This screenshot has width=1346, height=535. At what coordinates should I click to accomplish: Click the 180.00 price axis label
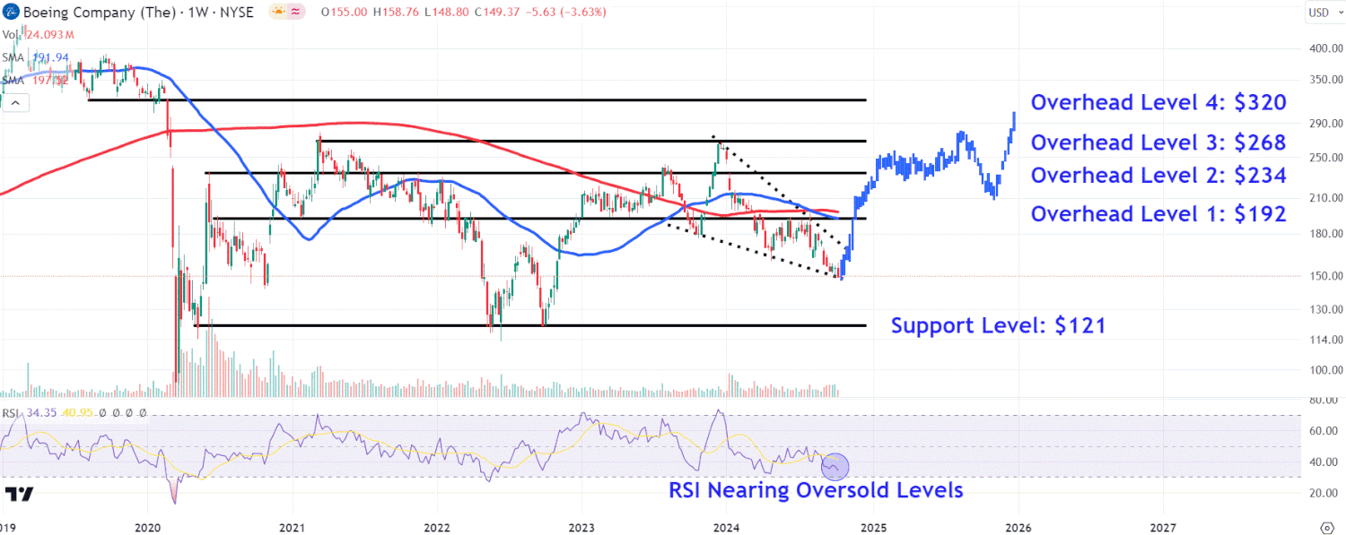(1324, 235)
